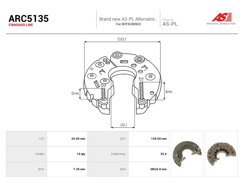Image resolution: width=244 pixels, height=183 pixels.
Task: Select the 16 qty value
Action: tap(81, 154)
